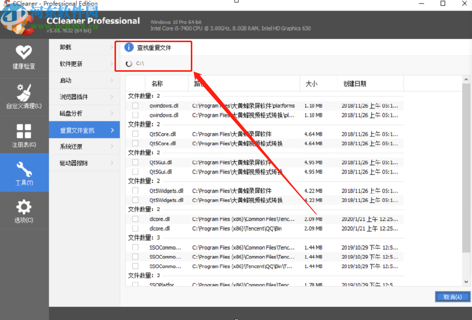Open the Registry grid icon
The image size is (472, 320).
coord(24,131)
